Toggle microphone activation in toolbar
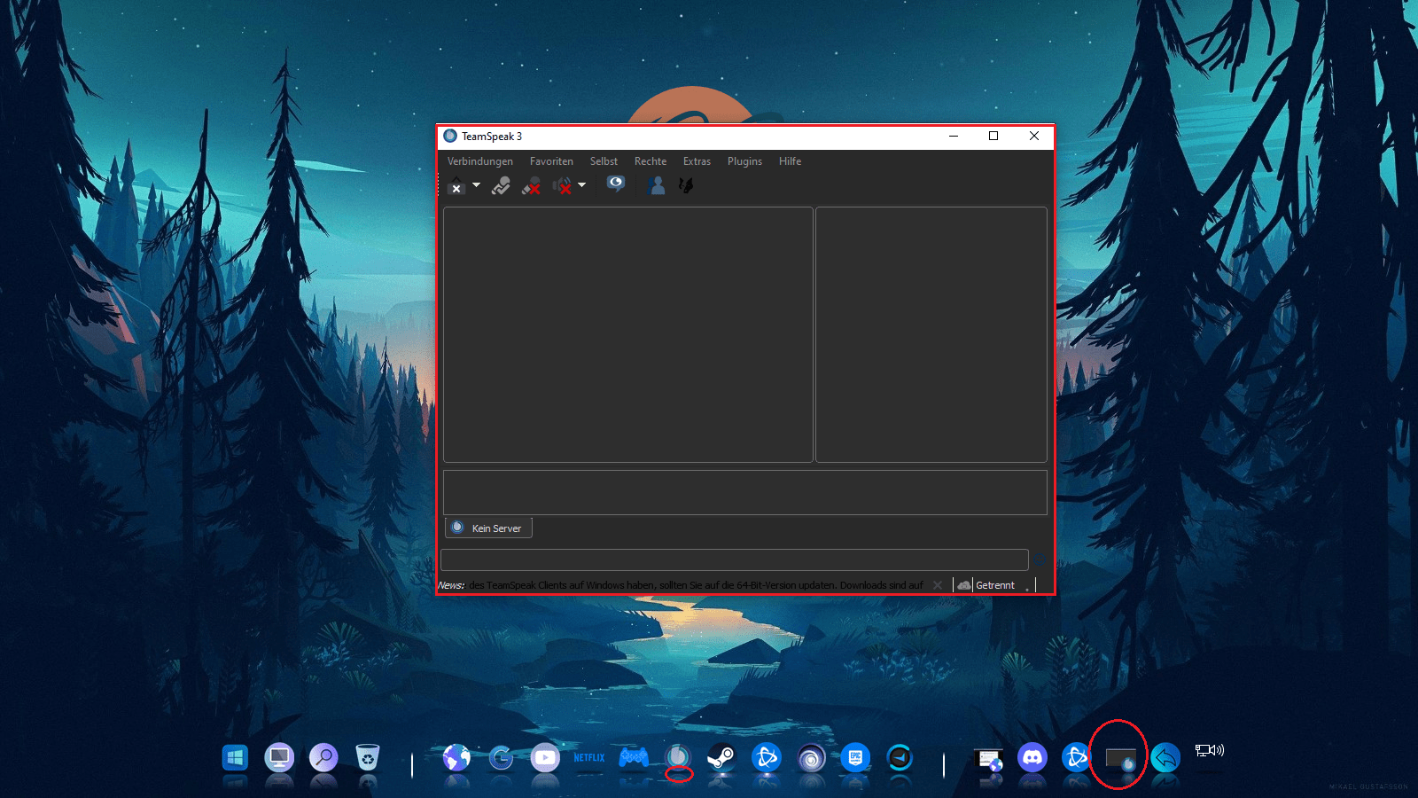The height and width of the screenshot is (798, 1418). 501,185
